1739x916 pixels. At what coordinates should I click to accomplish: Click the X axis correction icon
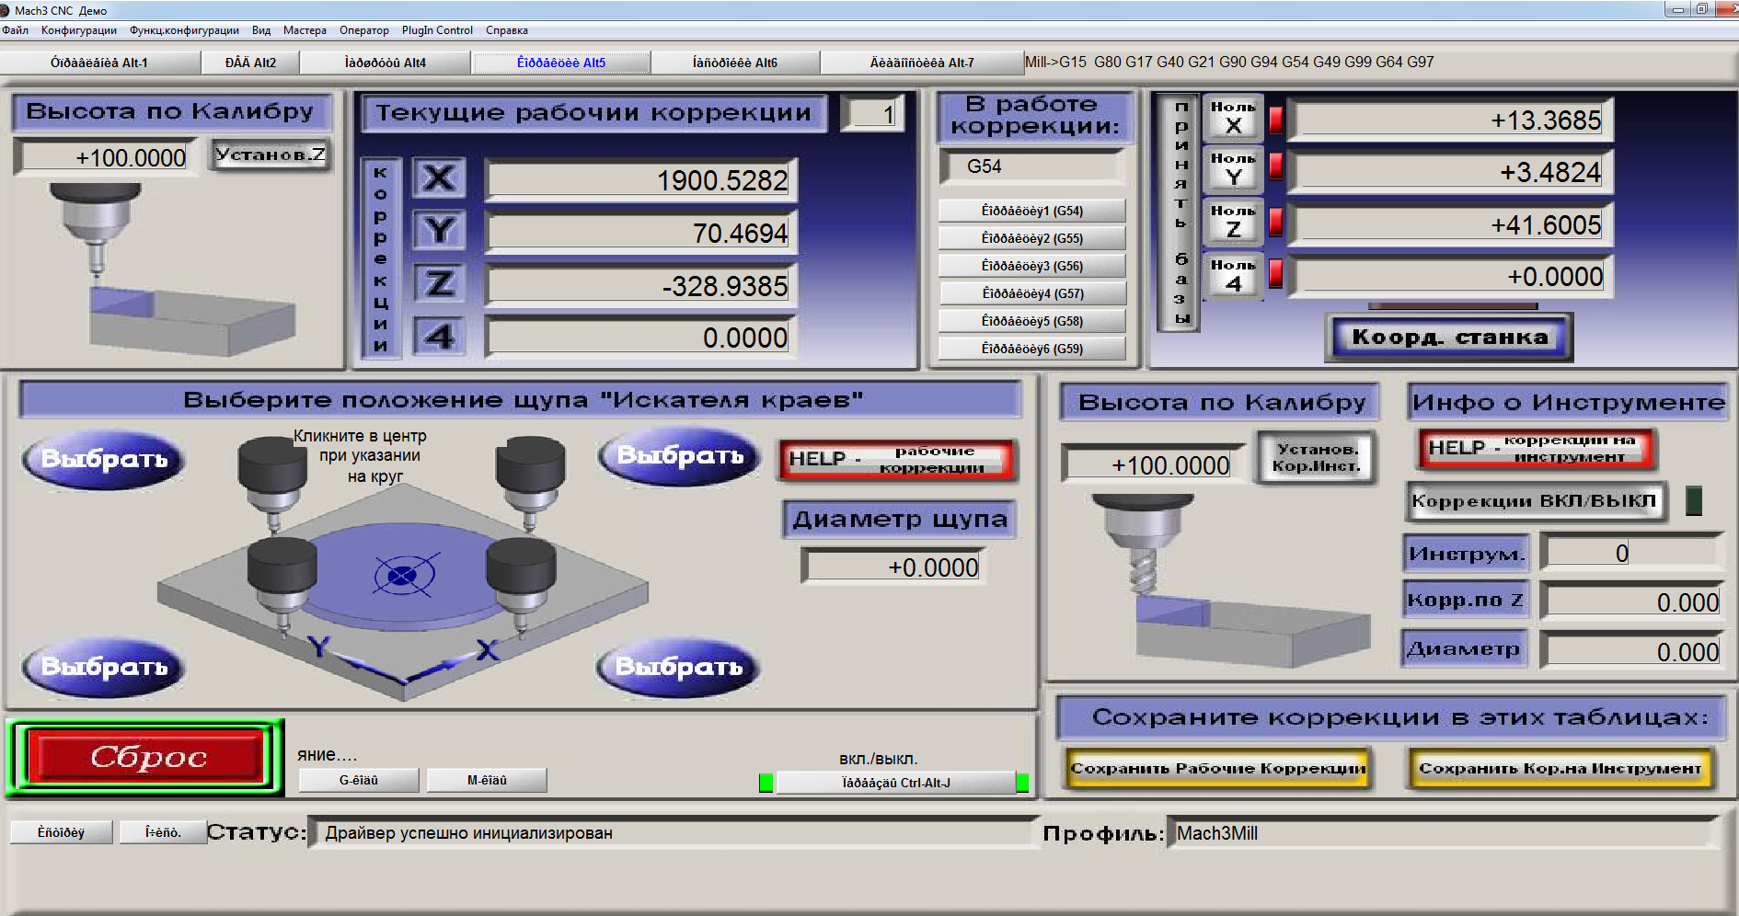(x=439, y=177)
